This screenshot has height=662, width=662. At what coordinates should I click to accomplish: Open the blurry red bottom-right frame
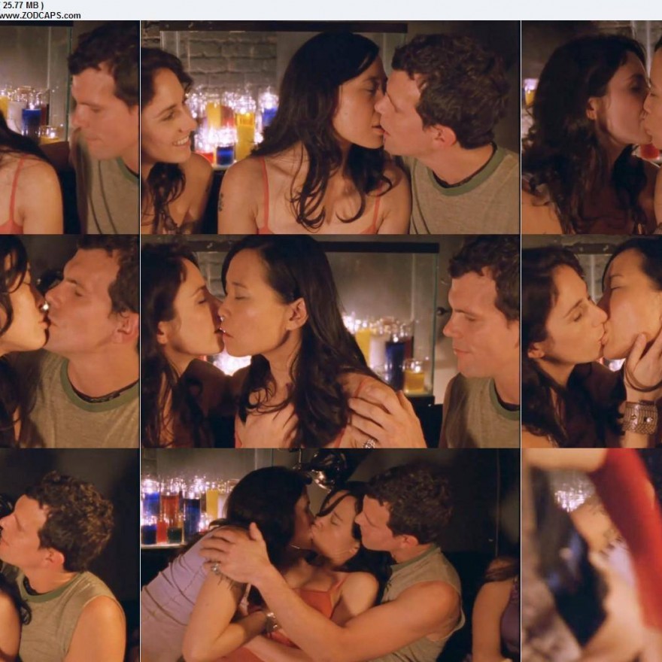pyautogui.click(x=591, y=555)
